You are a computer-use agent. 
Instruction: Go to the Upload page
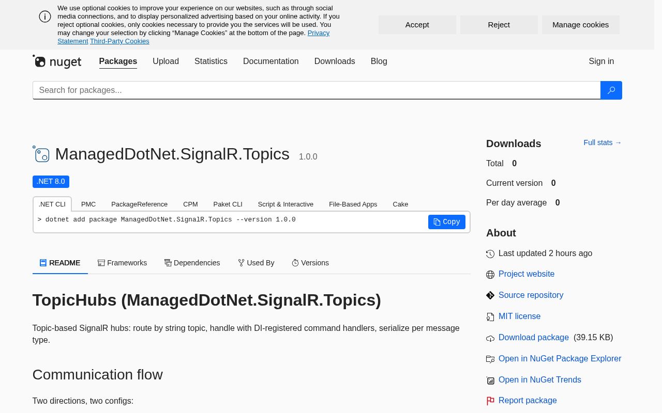click(x=165, y=61)
